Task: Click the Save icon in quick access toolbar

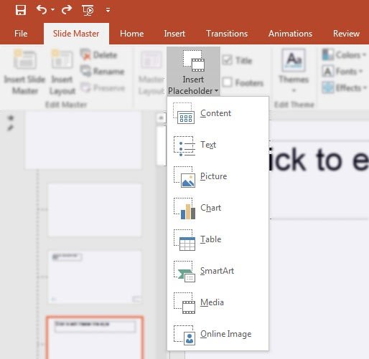Action: pyautogui.click(x=21, y=10)
